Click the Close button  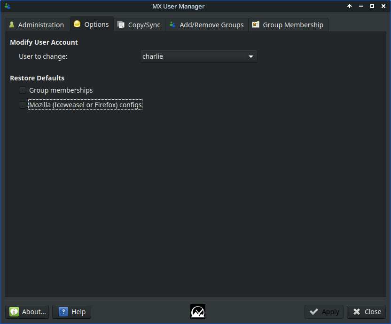(x=366, y=312)
